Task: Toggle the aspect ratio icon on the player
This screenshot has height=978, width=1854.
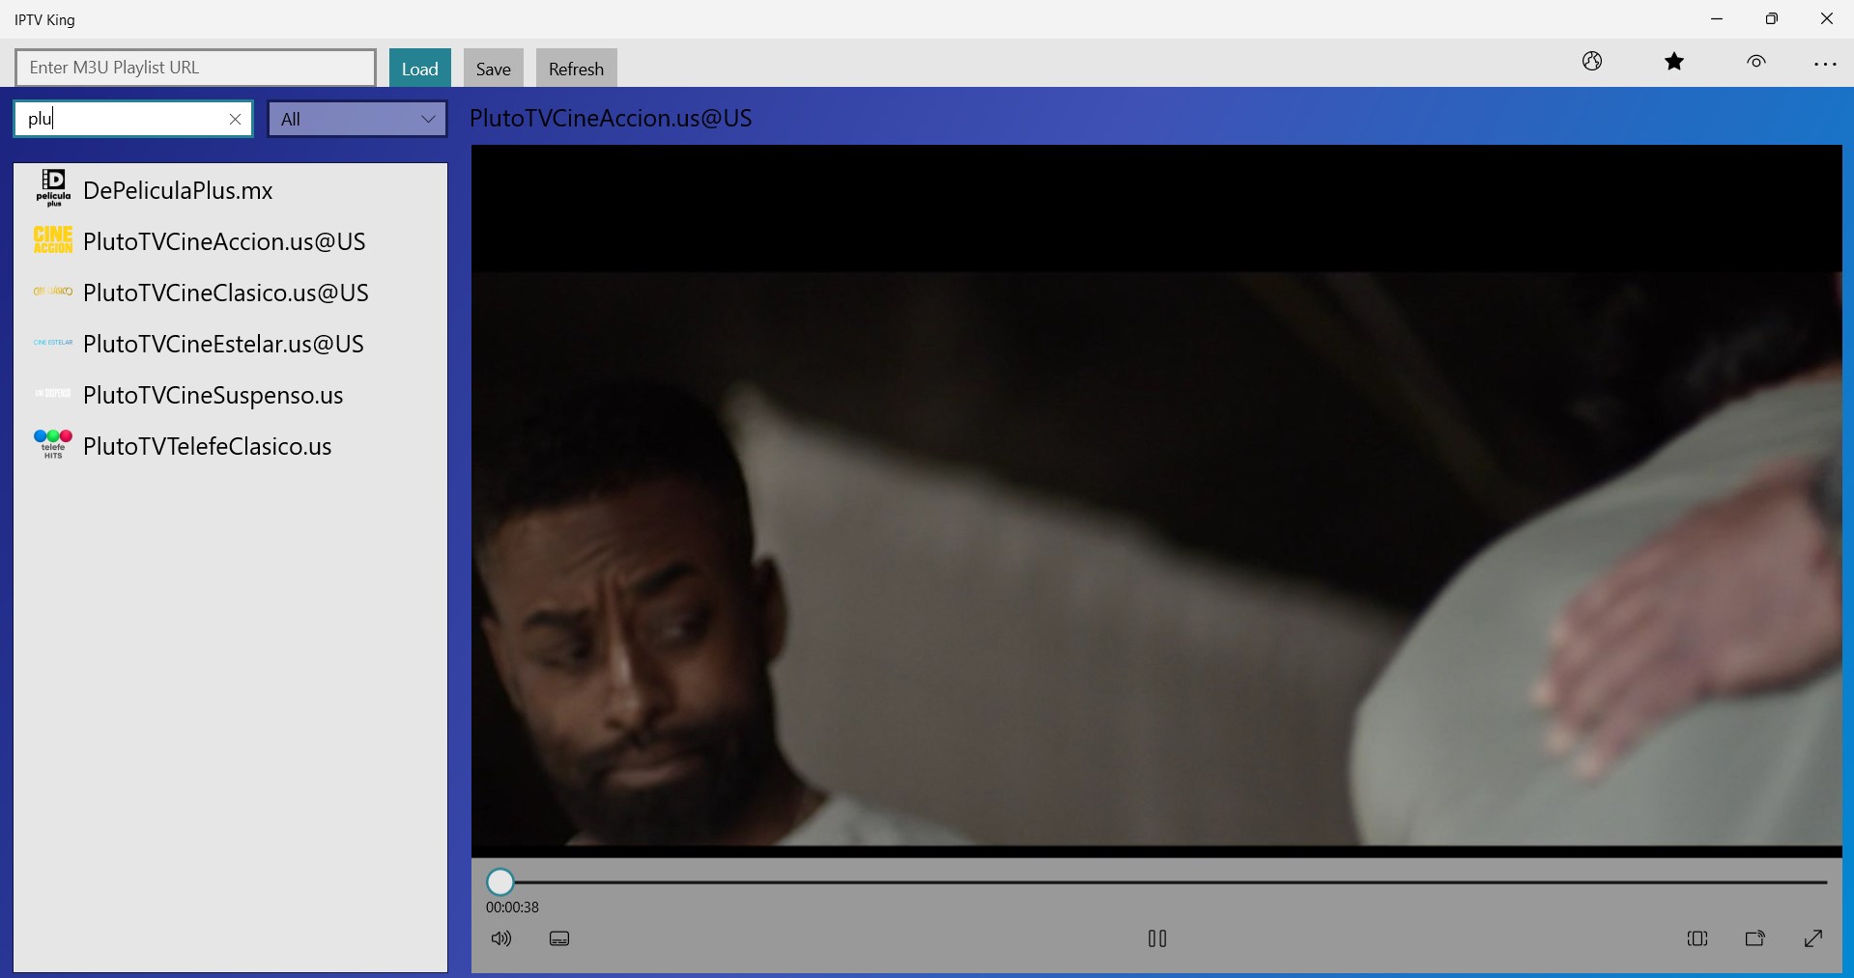Action: coord(1697,937)
